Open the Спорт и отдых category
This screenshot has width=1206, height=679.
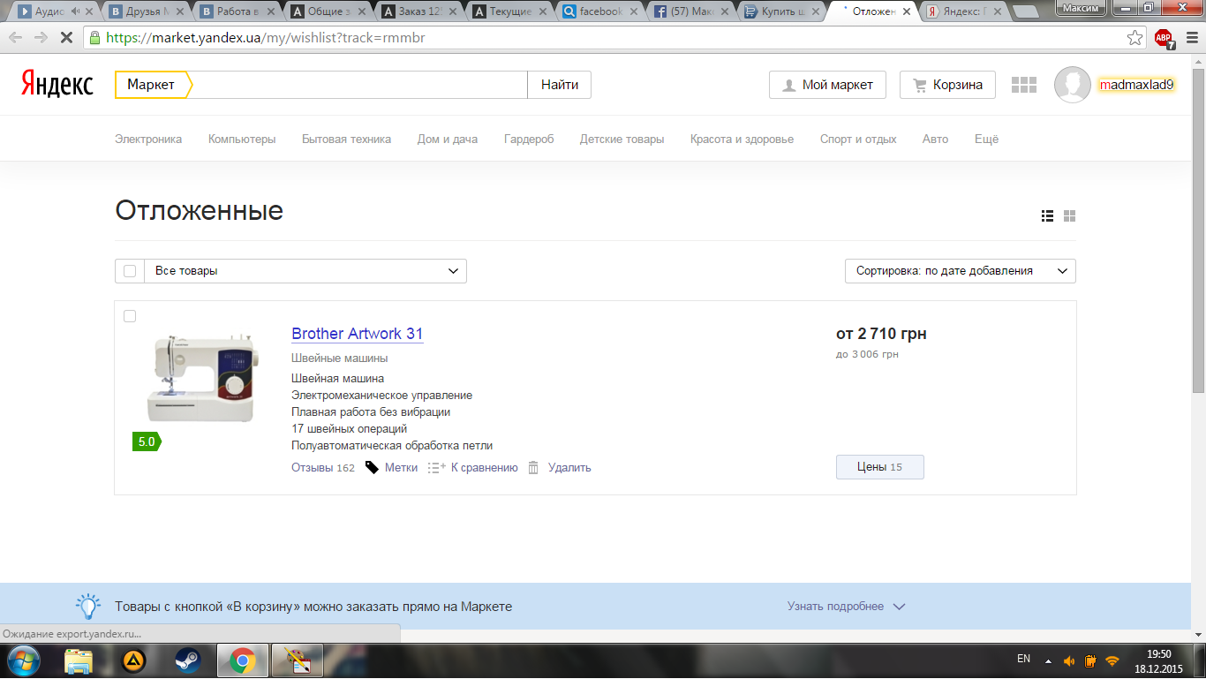point(858,140)
